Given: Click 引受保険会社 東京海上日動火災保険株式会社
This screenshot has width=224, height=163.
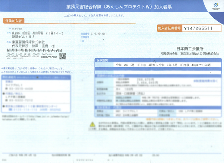Looking at the screenshot, I should [x=190, y=53].
